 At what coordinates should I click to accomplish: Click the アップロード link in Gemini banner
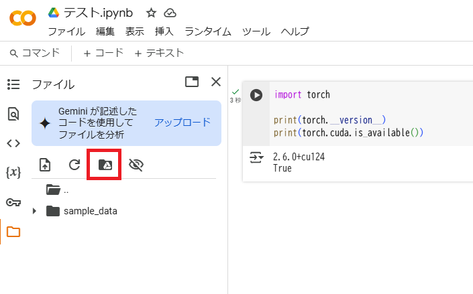tap(182, 123)
